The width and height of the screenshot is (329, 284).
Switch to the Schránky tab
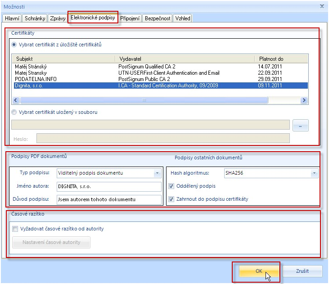(35, 18)
